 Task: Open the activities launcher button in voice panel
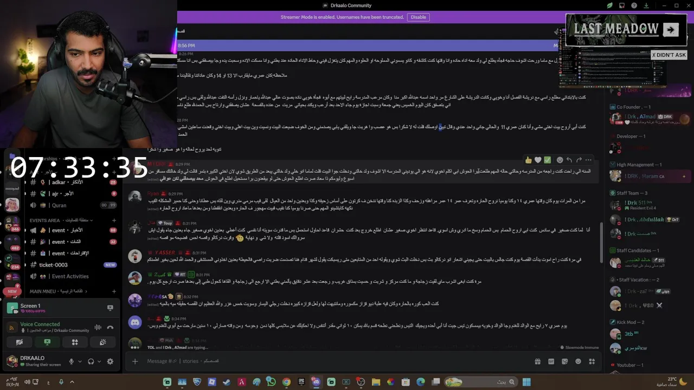(x=75, y=342)
